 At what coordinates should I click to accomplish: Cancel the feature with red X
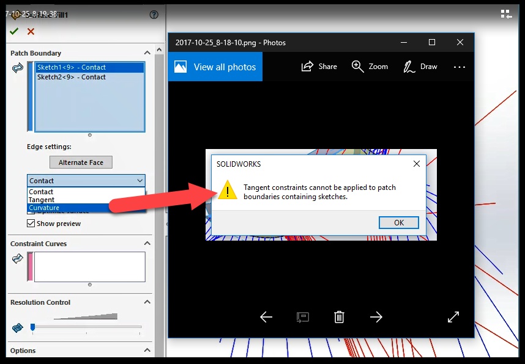click(x=31, y=31)
